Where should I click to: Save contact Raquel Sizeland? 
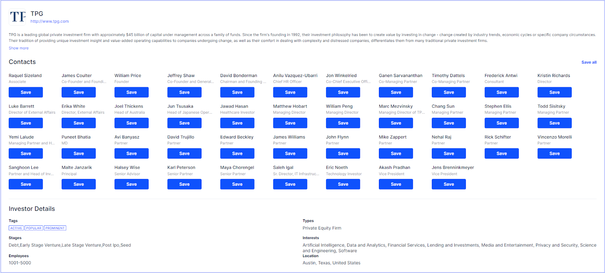pos(26,92)
